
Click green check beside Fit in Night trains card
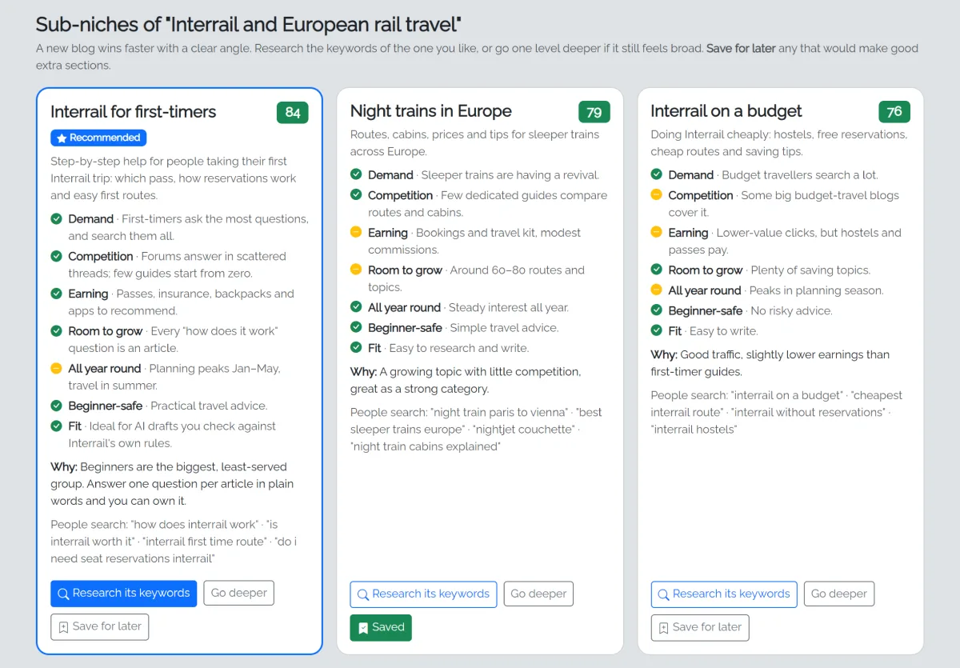(x=356, y=348)
